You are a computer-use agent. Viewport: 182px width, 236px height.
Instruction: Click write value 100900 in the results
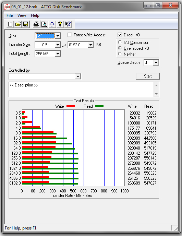coord(134,123)
